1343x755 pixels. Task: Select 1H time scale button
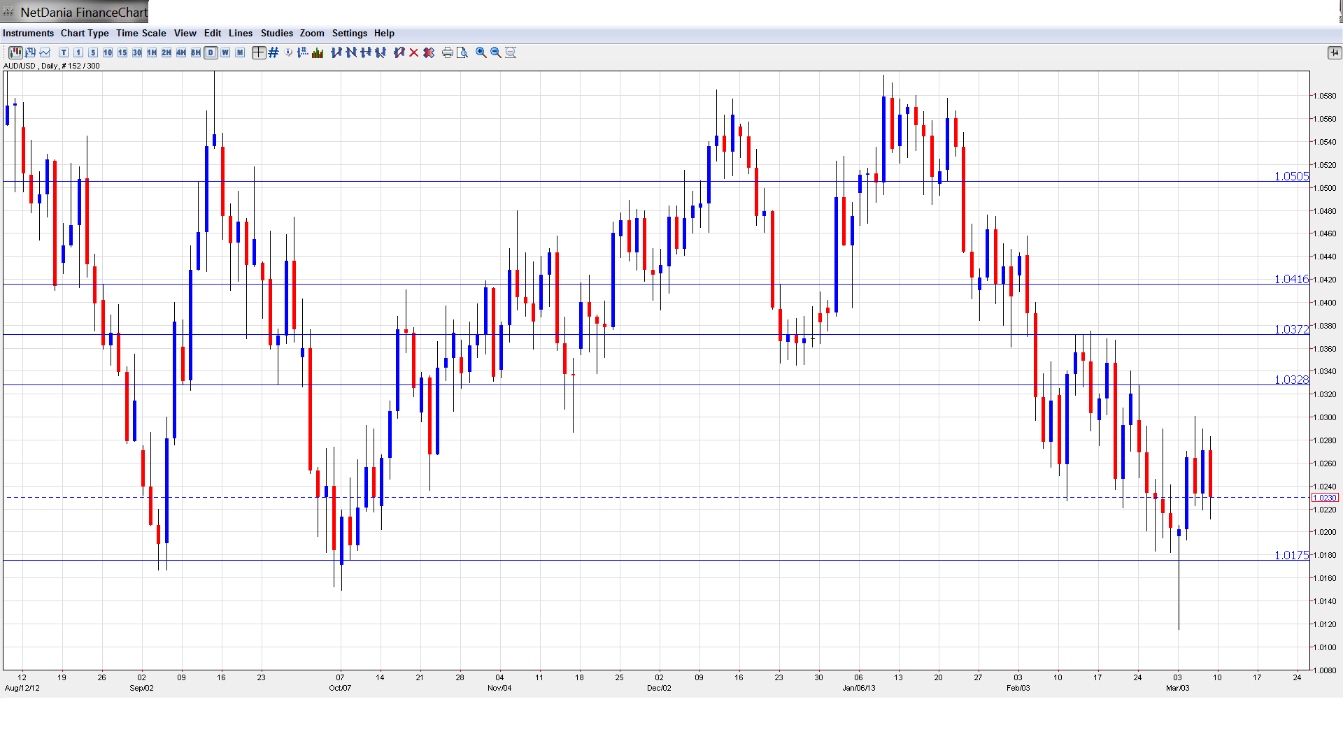click(x=152, y=52)
